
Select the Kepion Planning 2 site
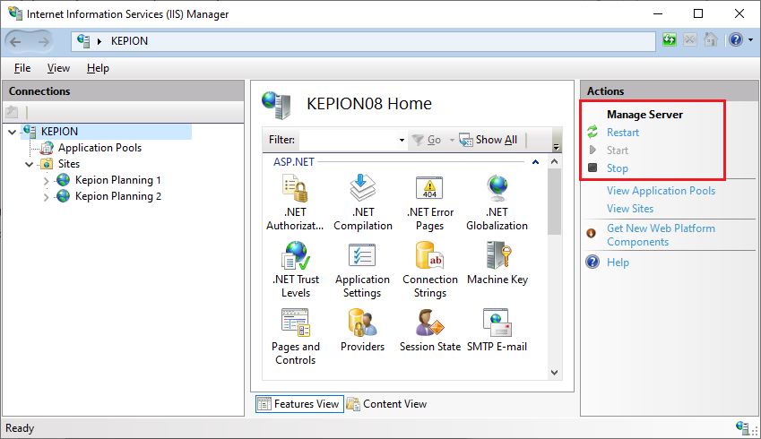(x=118, y=196)
